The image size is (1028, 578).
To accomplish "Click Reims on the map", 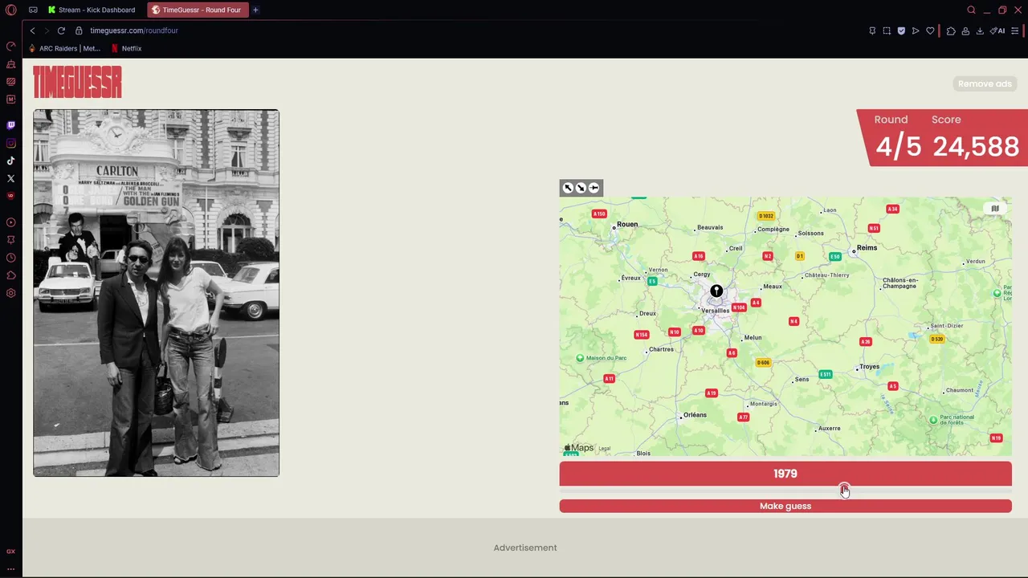I will (x=866, y=248).
